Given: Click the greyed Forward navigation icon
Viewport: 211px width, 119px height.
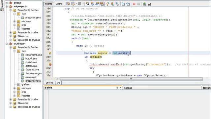Looking at the screenshot, I should (x=80, y=4).
